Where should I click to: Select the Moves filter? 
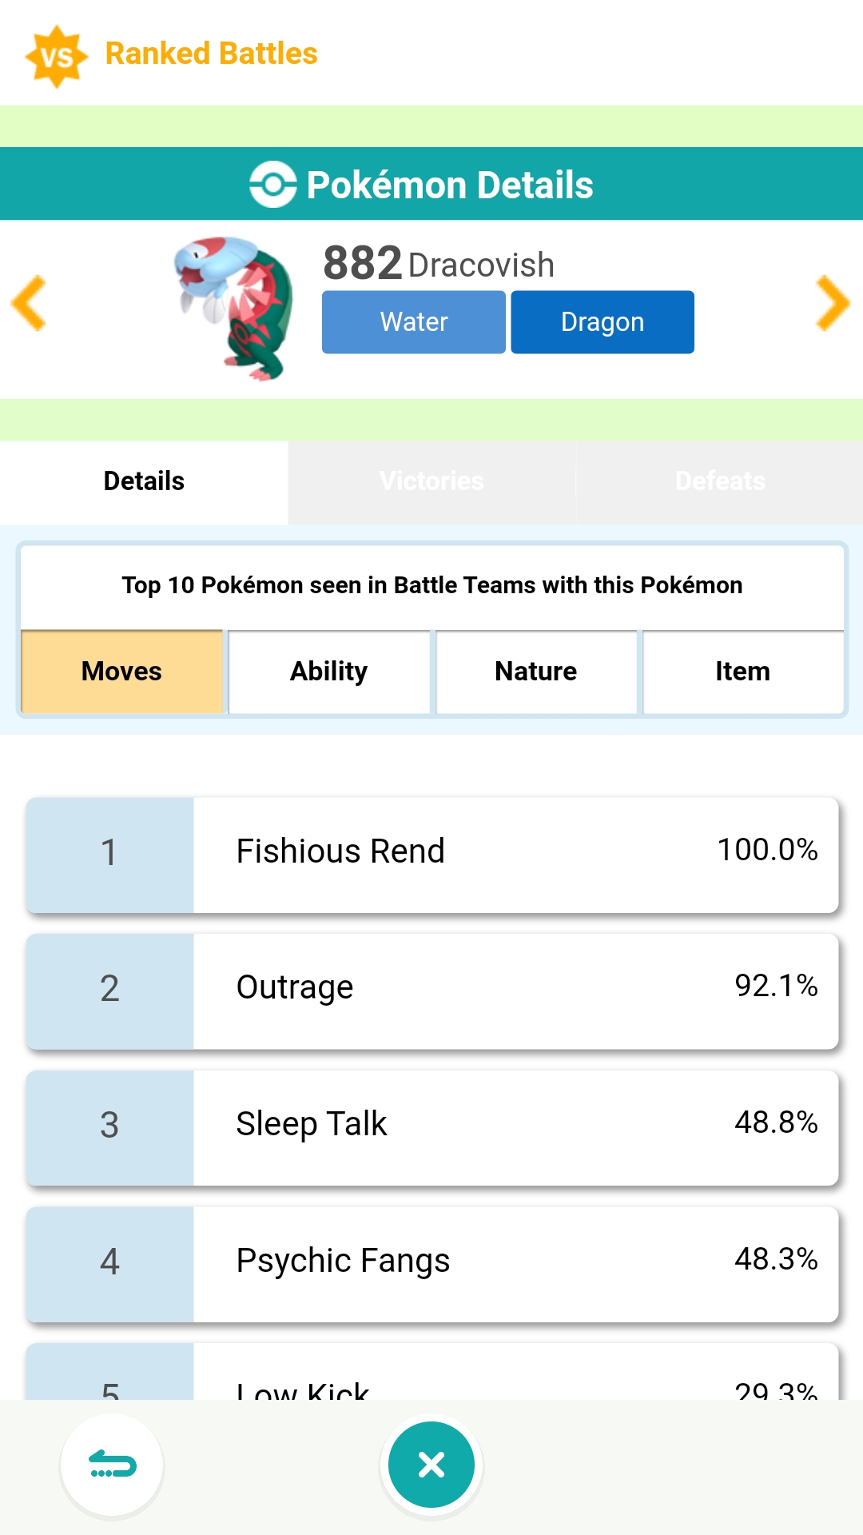pyautogui.click(x=121, y=672)
